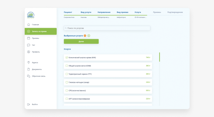Click the Документы file icon

pos(29,69)
